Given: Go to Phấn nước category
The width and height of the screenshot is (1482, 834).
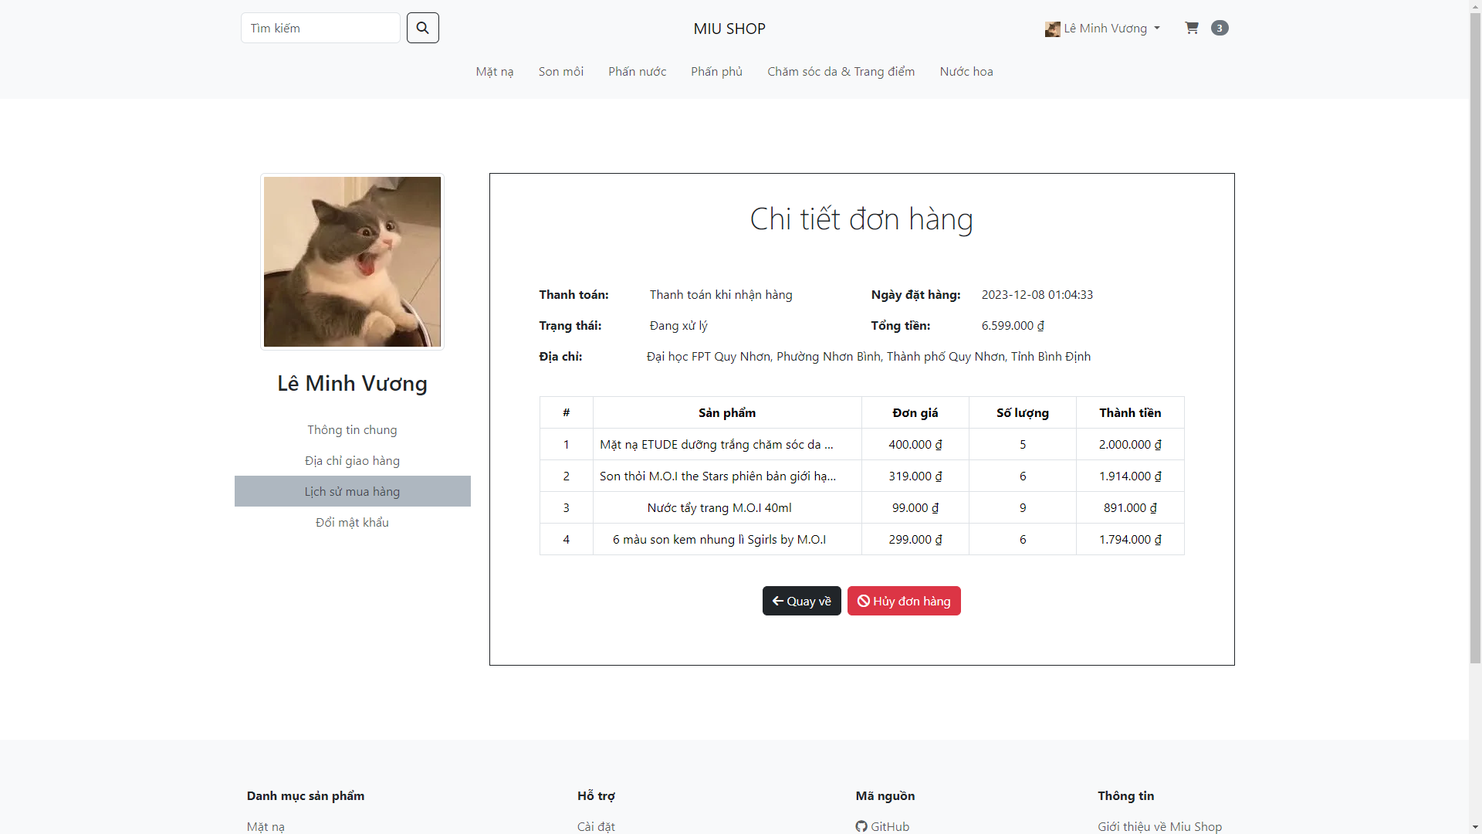Looking at the screenshot, I should point(637,71).
